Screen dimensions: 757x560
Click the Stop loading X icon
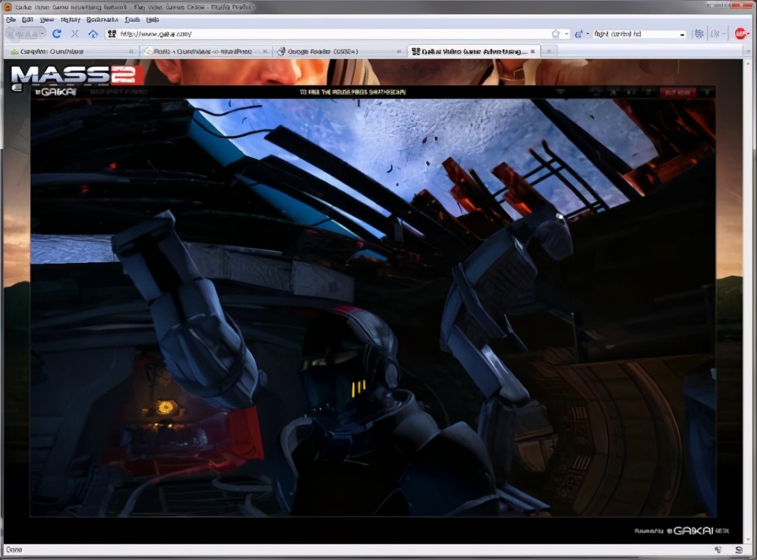(75, 33)
